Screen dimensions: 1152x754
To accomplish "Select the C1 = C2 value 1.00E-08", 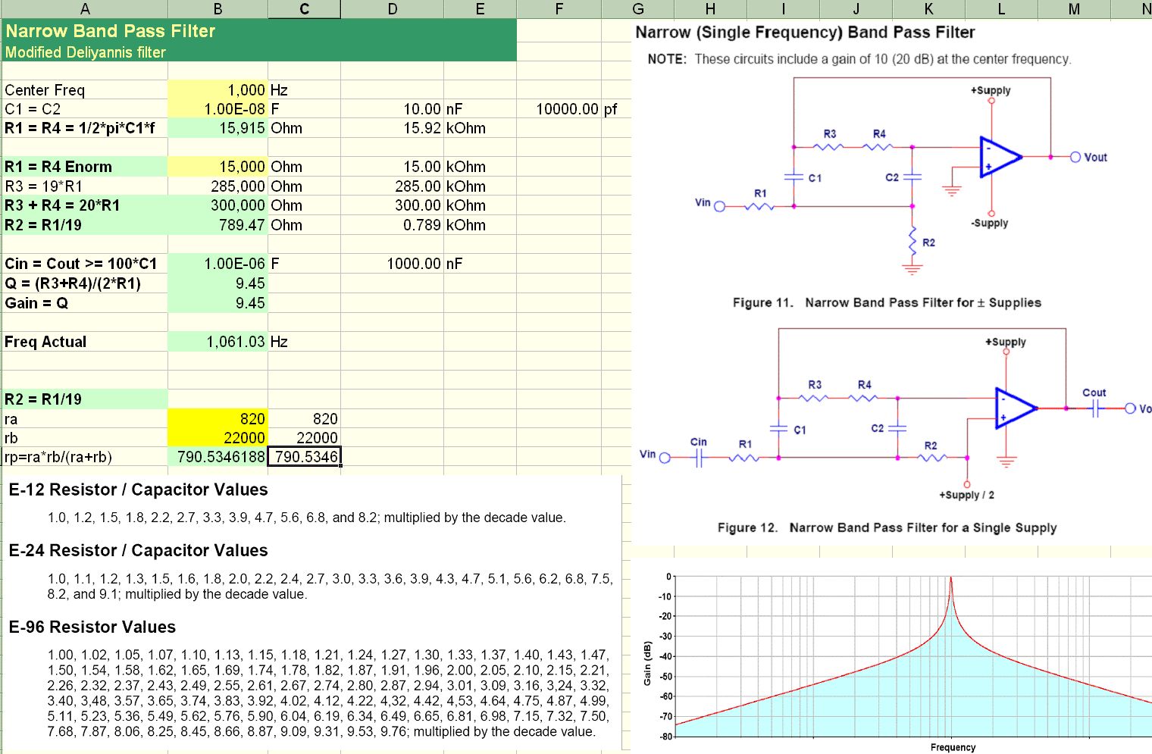I will (x=218, y=109).
